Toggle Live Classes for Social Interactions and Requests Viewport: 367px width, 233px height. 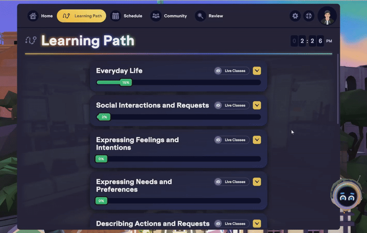(232, 105)
